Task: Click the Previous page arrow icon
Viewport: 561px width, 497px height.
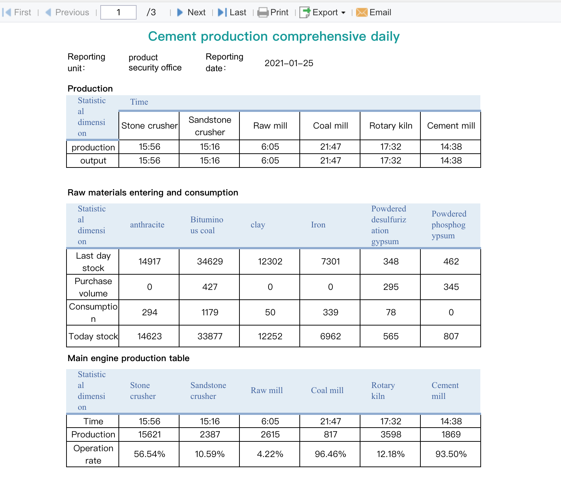Action: coord(48,12)
